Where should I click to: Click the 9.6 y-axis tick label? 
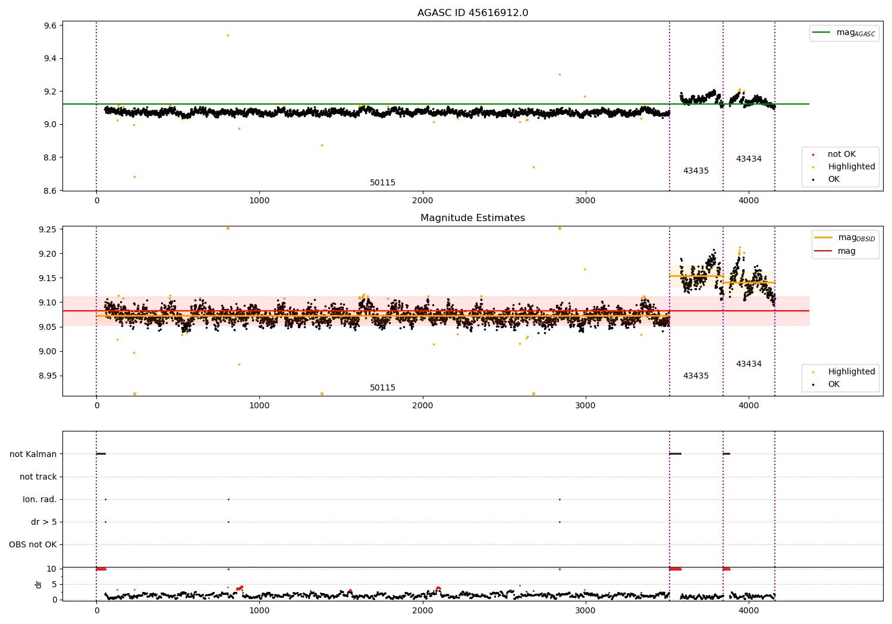tap(51, 26)
